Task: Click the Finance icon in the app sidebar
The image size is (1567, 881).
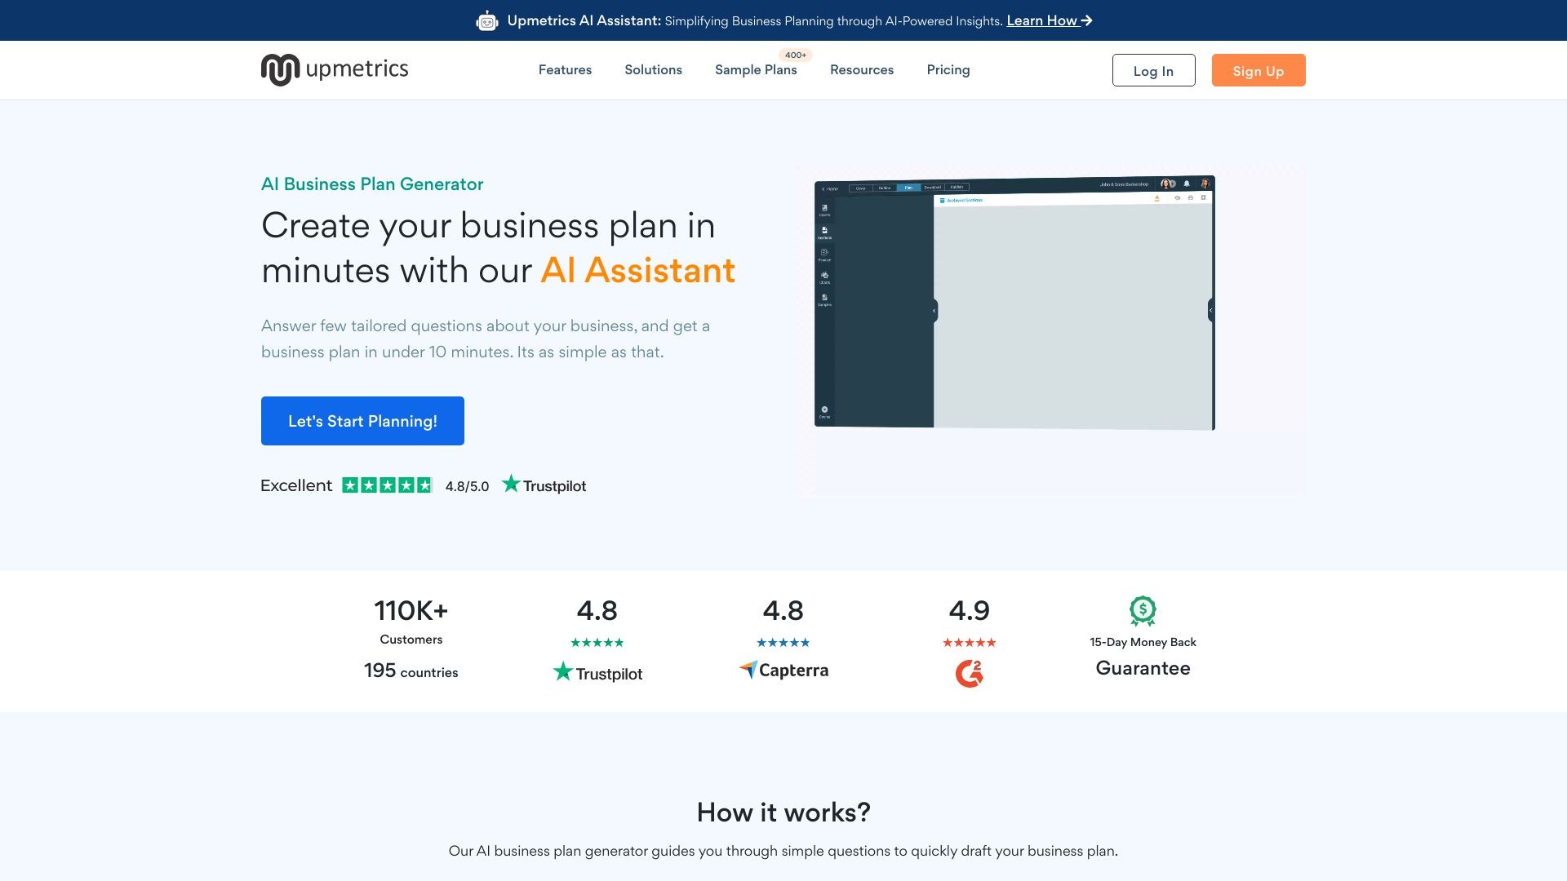Action: (x=824, y=254)
